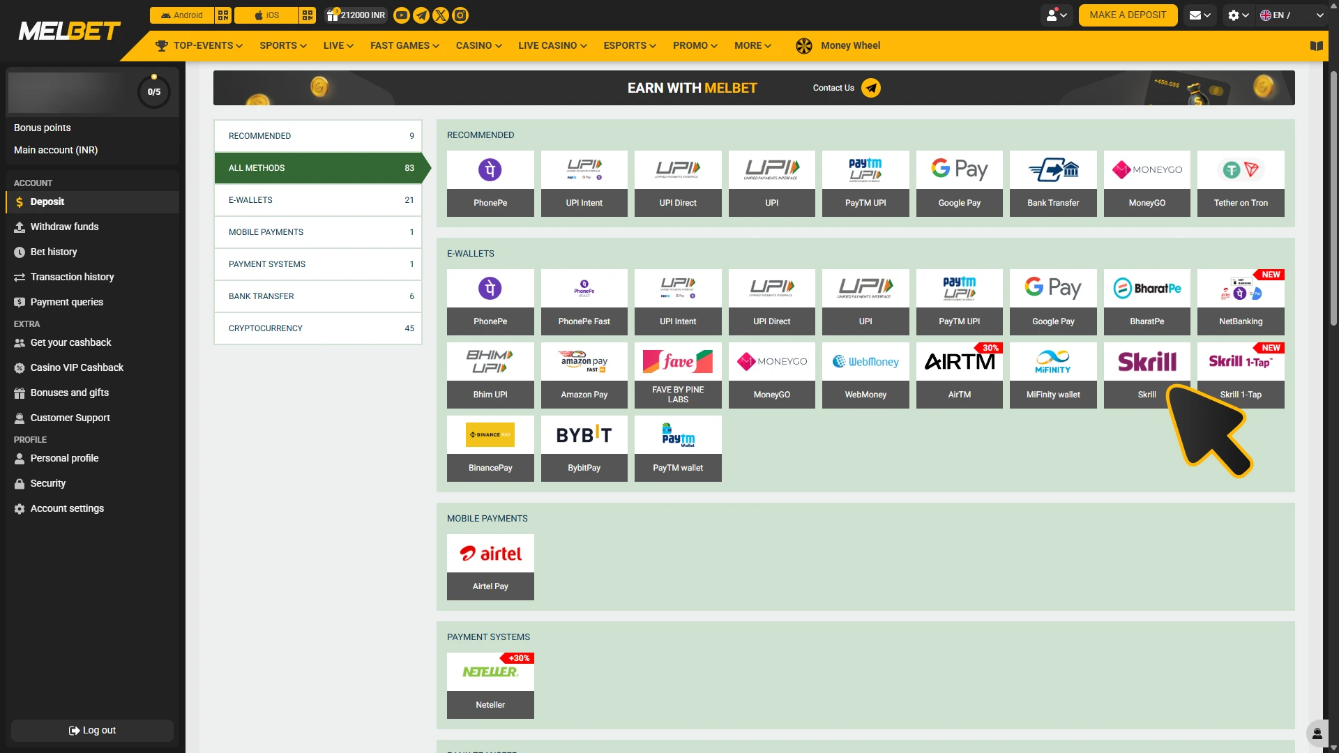Viewport: 1339px width, 753px height.
Task: Open the YouTube social icon
Action: (x=402, y=15)
